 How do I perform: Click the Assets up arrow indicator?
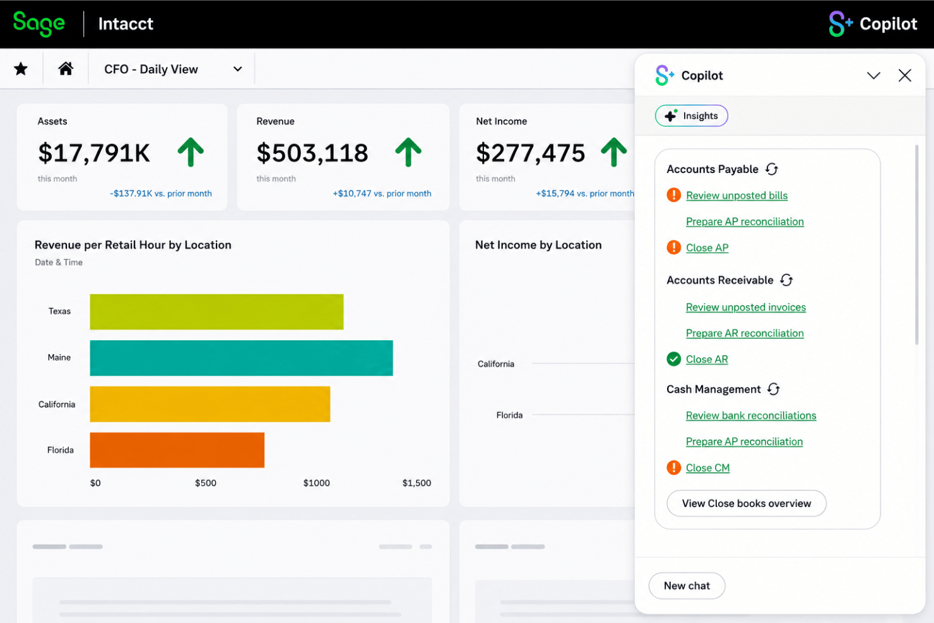tap(191, 152)
